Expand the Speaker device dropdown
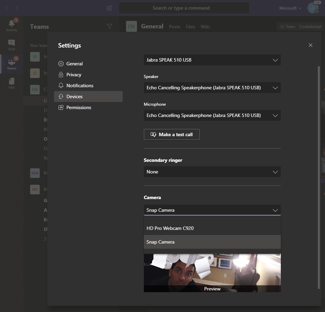The height and width of the screenshot is (312, 325). click(212, 88)
